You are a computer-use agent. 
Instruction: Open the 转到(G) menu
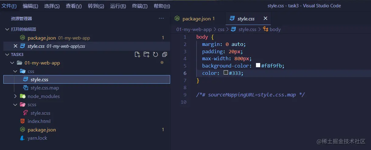coord(96,6)
